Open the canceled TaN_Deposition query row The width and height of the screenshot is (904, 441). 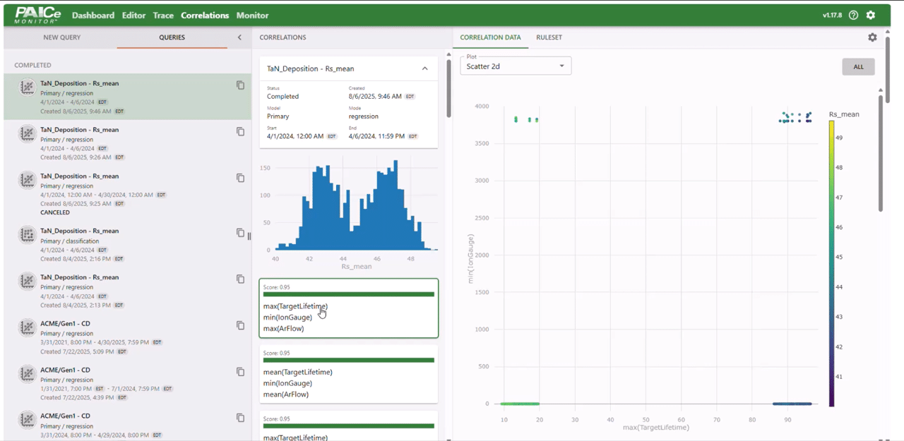[127, 193]
